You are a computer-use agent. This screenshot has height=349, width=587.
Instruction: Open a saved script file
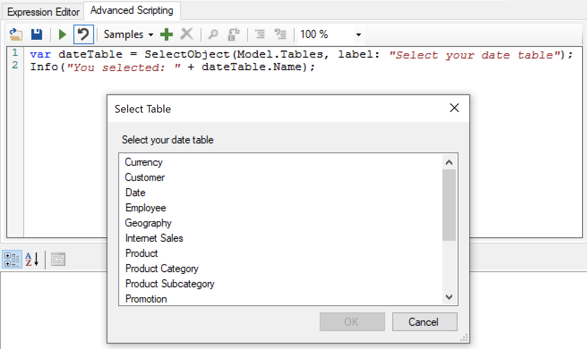coord(14,34)
